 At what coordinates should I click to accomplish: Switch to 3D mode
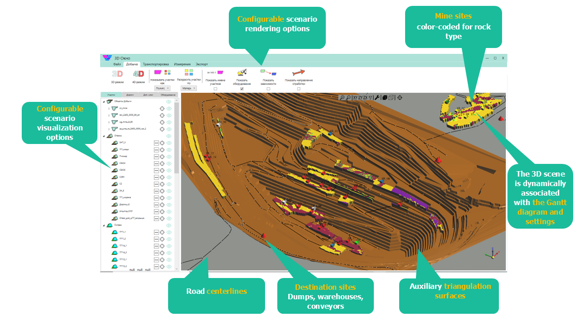pyautogui.click(x=117, y=75)
